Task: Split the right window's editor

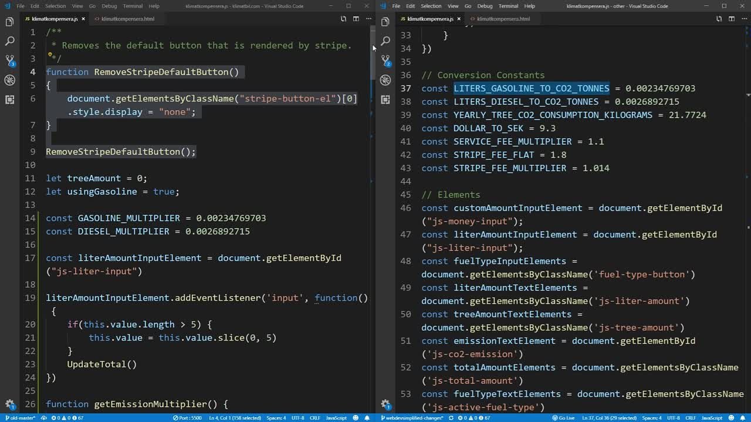Action: pyautogui.click(x=731, y=19)
